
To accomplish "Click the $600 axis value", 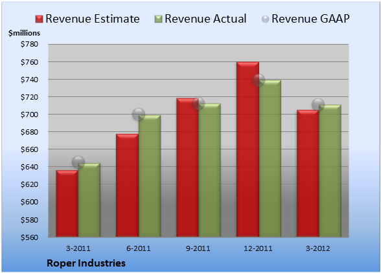I will click(x=29, y=202).
